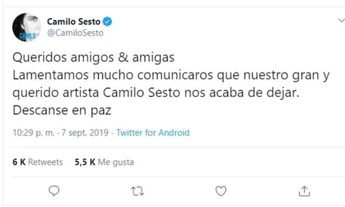Open the Twitter for Android link
Image resolution: width=345 pixels, height=207 pixels.
tap(153, 133)
